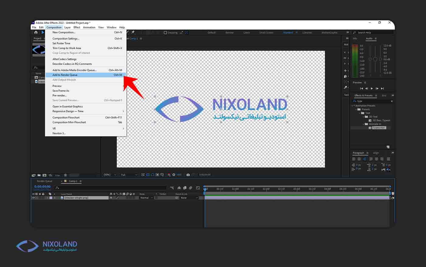Image resolution: width=426 pixels, height=267 pixels.
Task: Enable the Snapping checkbox
Action: click(x=165, y=32)
